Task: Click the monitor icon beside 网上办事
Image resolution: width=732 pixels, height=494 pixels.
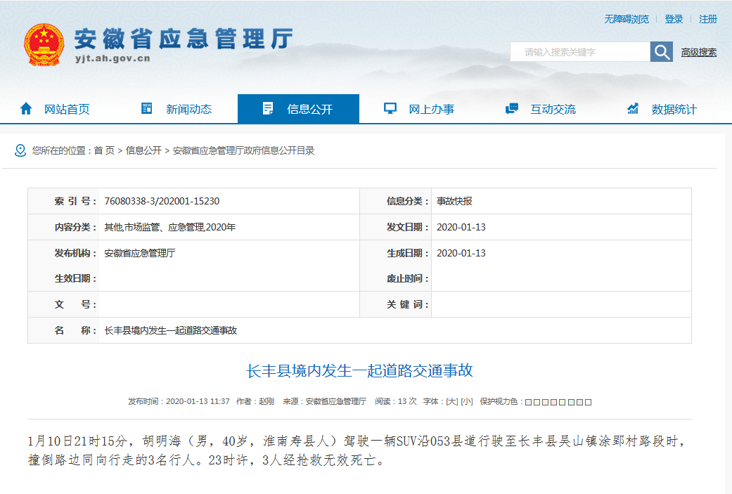Action: point(390,109)
